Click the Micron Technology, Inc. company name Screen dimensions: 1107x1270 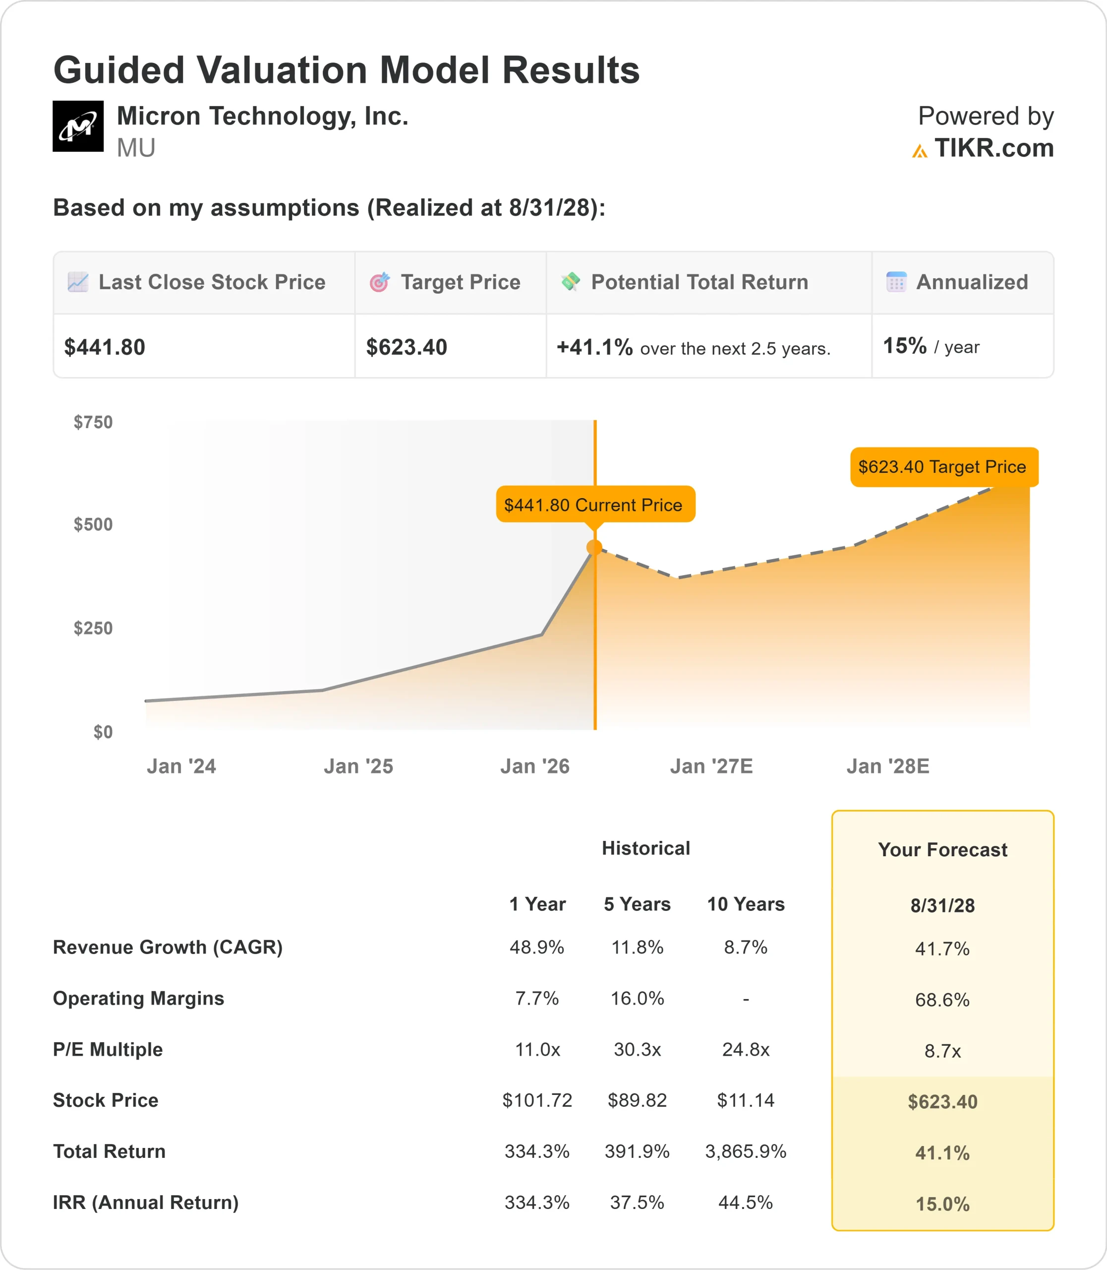point(263,116)
